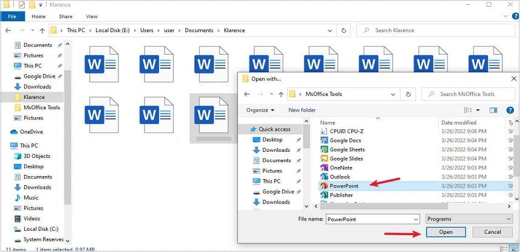This screenshot has width=520, height=252.
Task: Select first Word document in top row
Action: (x=101, y=64)
